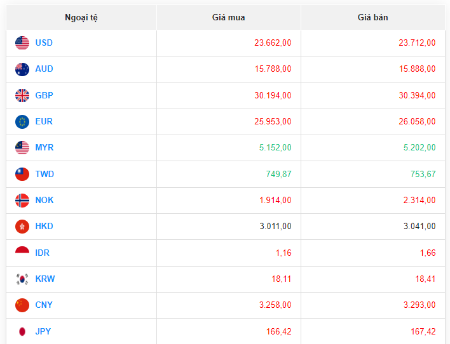The height and width of the screenshot is (344, 450).
Task: Select KRW sell price 18,41
Action: (425, 279)
